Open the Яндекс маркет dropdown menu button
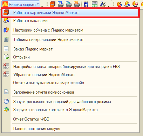This screenshot has height=136, width=143. [x=21, y=4]
